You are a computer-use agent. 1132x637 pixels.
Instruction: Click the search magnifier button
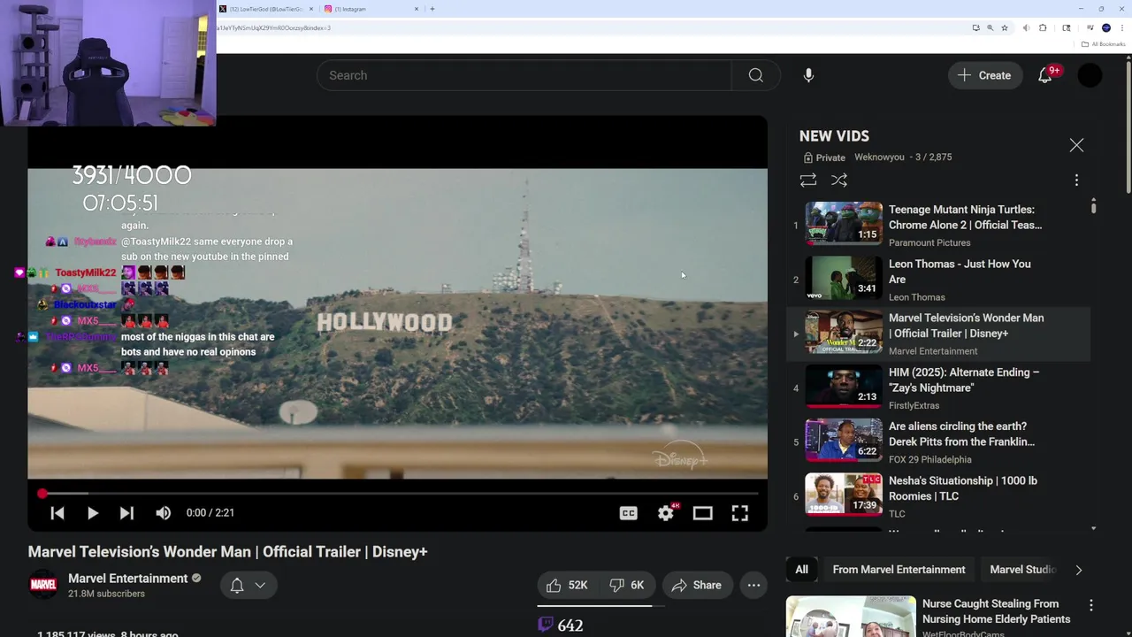pos(755,75)
